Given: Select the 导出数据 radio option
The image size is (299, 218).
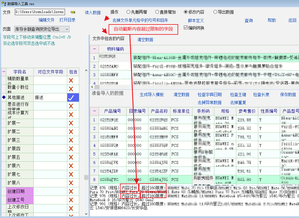Looking at the screenshot, I should 215,12.
